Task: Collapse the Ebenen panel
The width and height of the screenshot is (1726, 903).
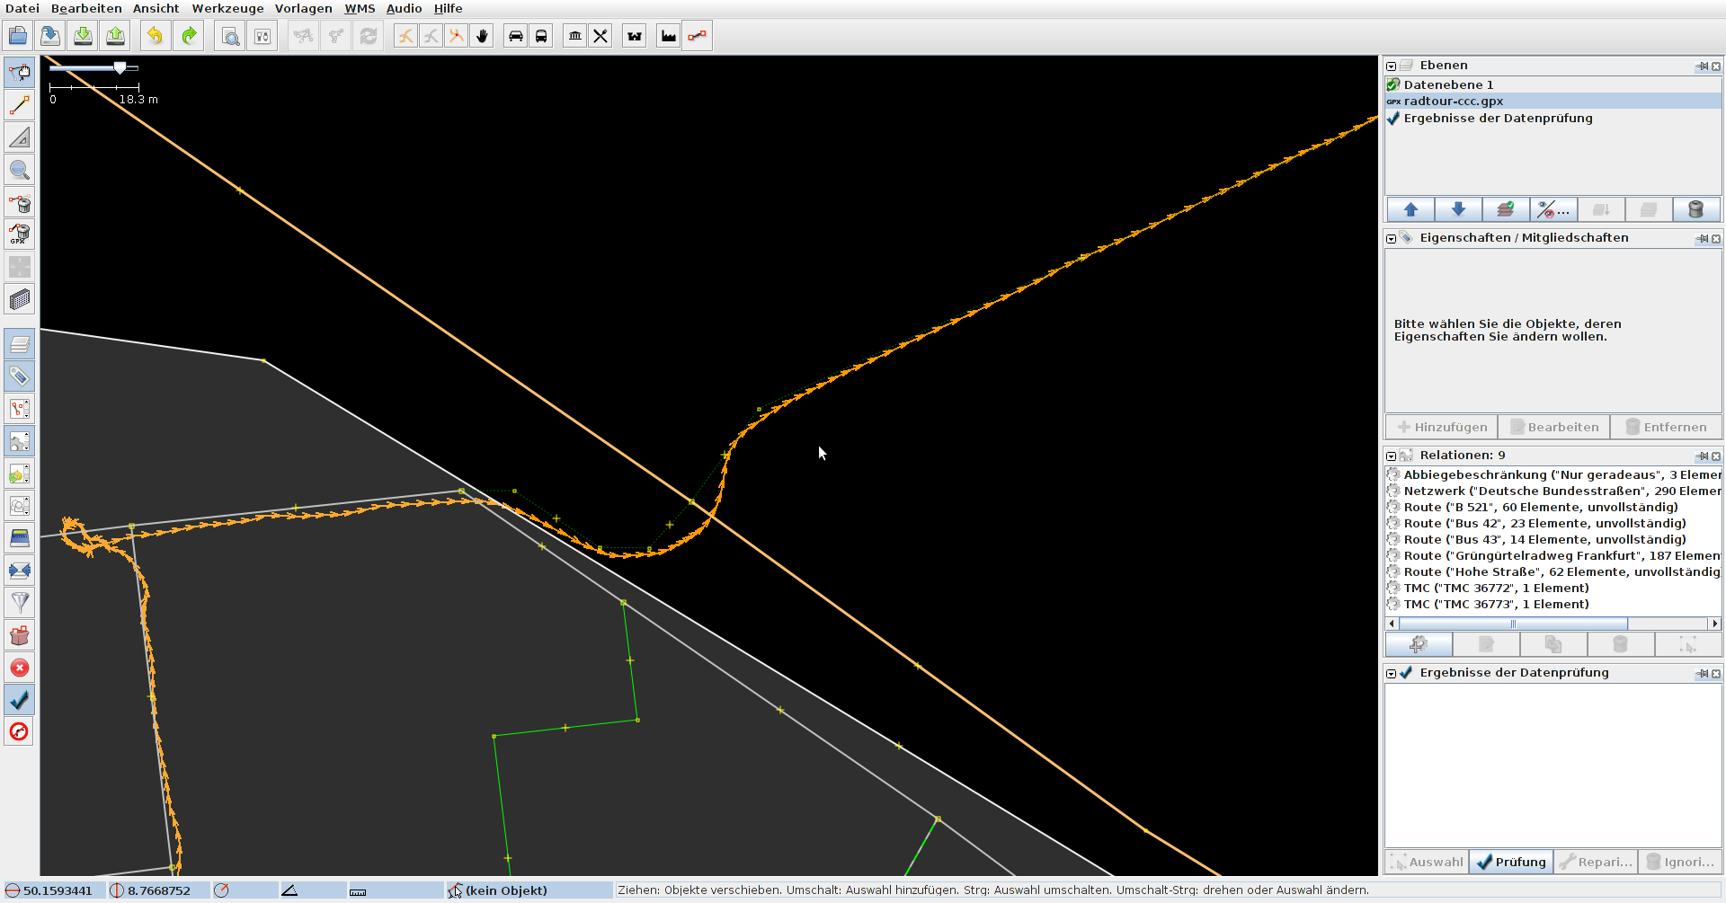Action: click(1392, 66)
